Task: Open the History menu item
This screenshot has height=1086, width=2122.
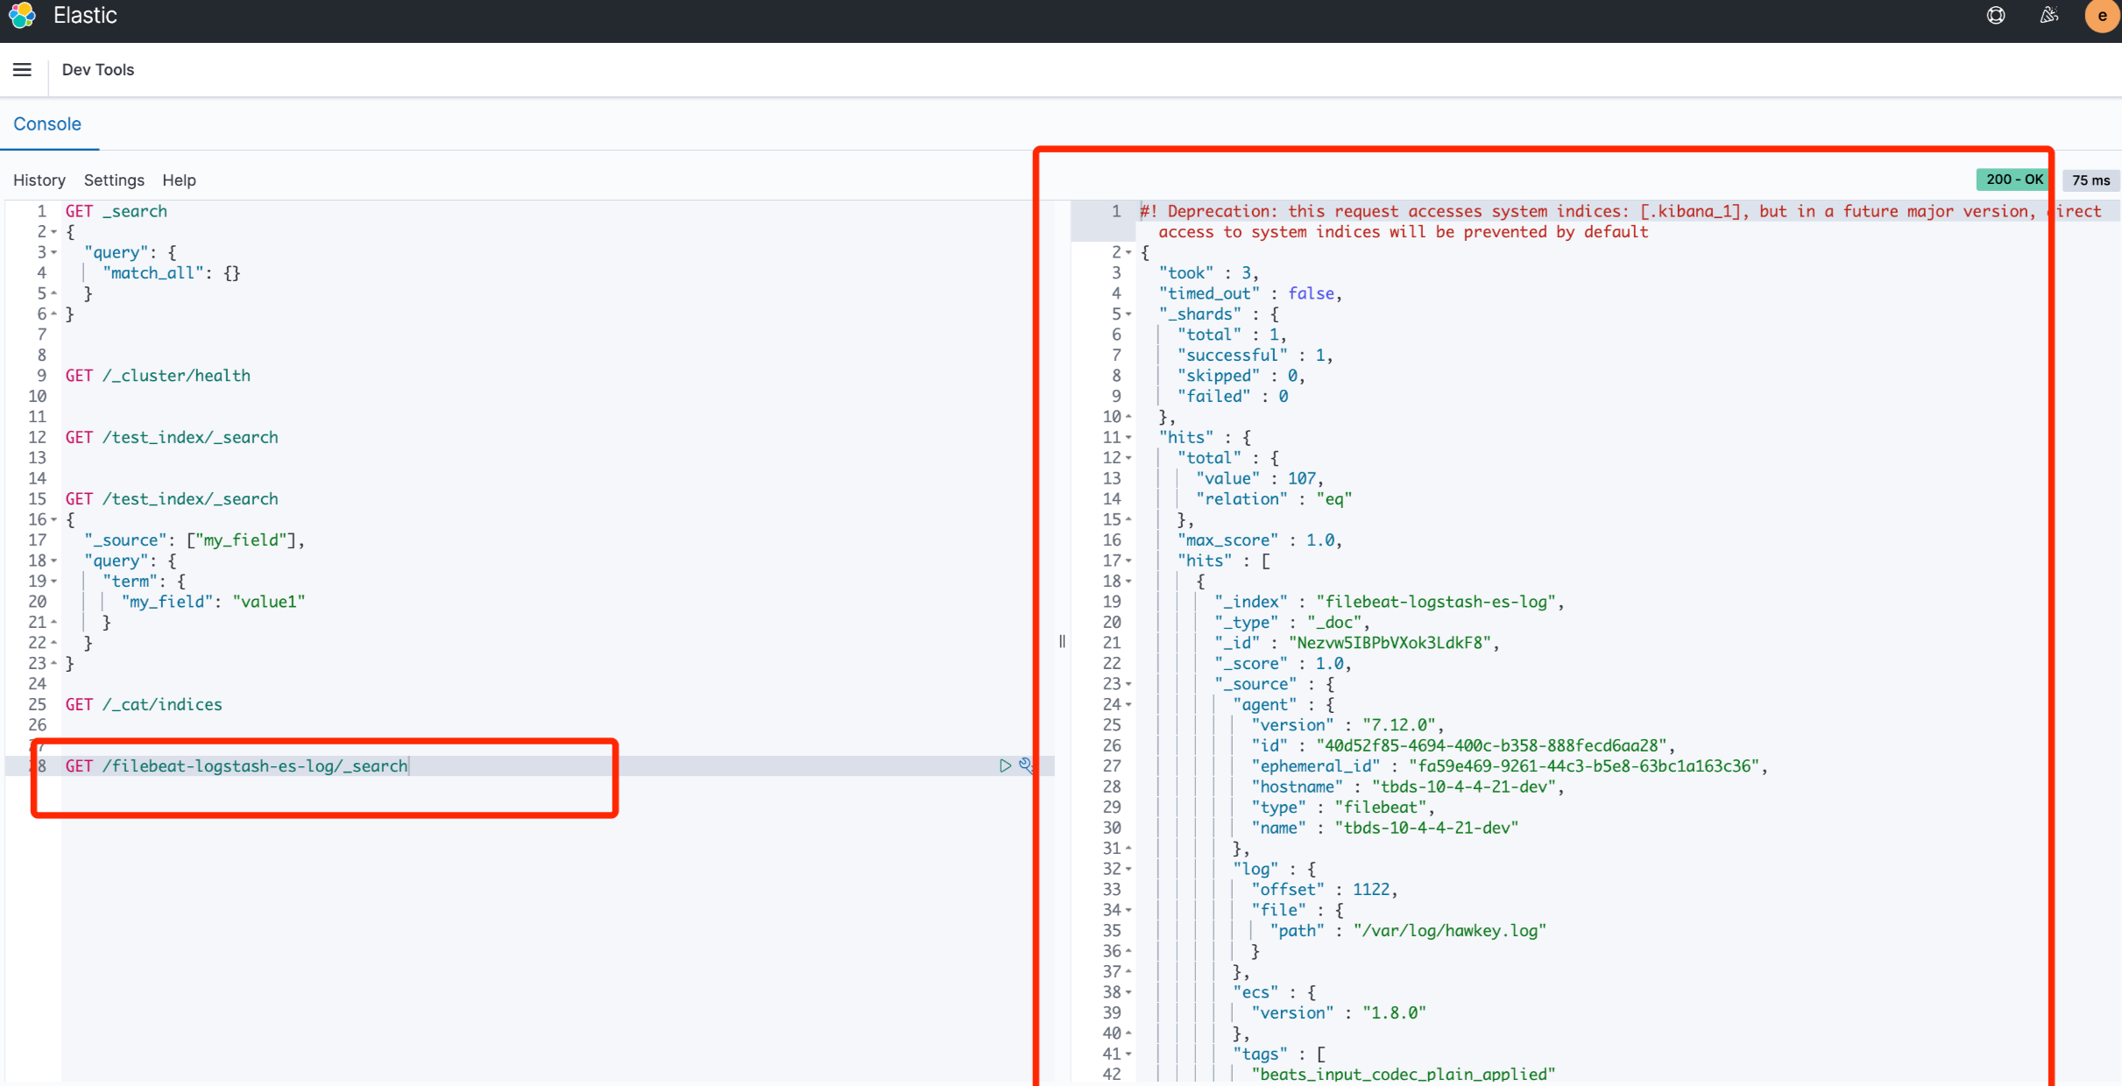Action: 39,180
